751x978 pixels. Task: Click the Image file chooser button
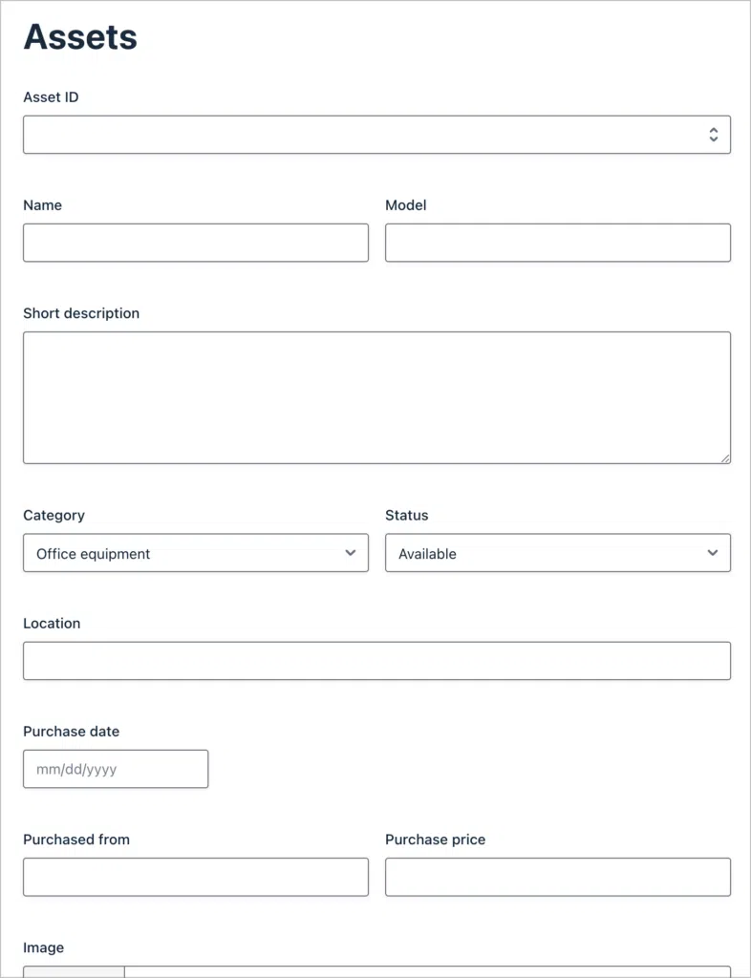click(x=75, y=972)
